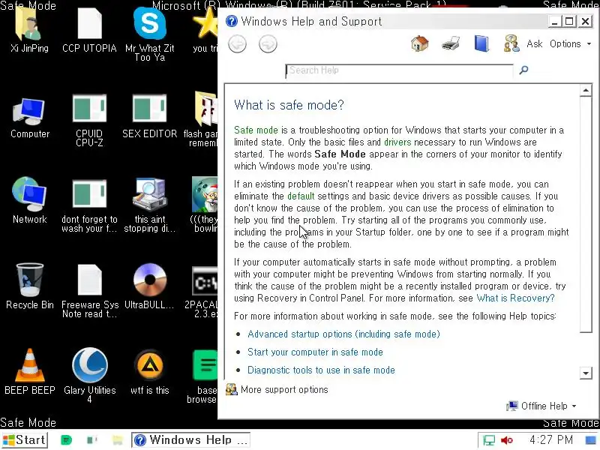The height and width of the screenshot is (450, 600).
Task: Click the 4:27 PM clock
Action: tap(551, 440)
